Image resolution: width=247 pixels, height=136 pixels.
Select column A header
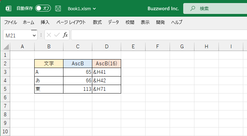(x=22, y=47)
